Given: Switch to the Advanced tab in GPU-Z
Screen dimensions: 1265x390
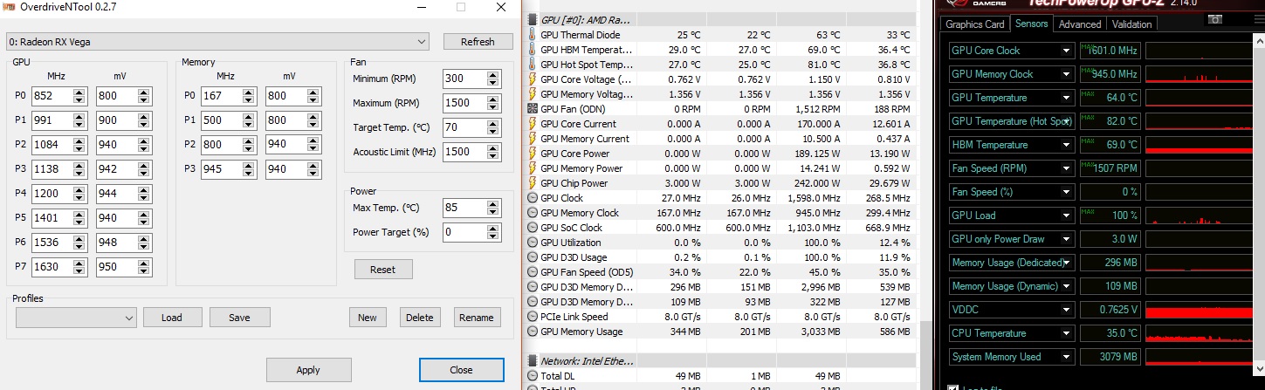Looking at the screenshot, I should pyautogui.click(x=1080, y=24).
